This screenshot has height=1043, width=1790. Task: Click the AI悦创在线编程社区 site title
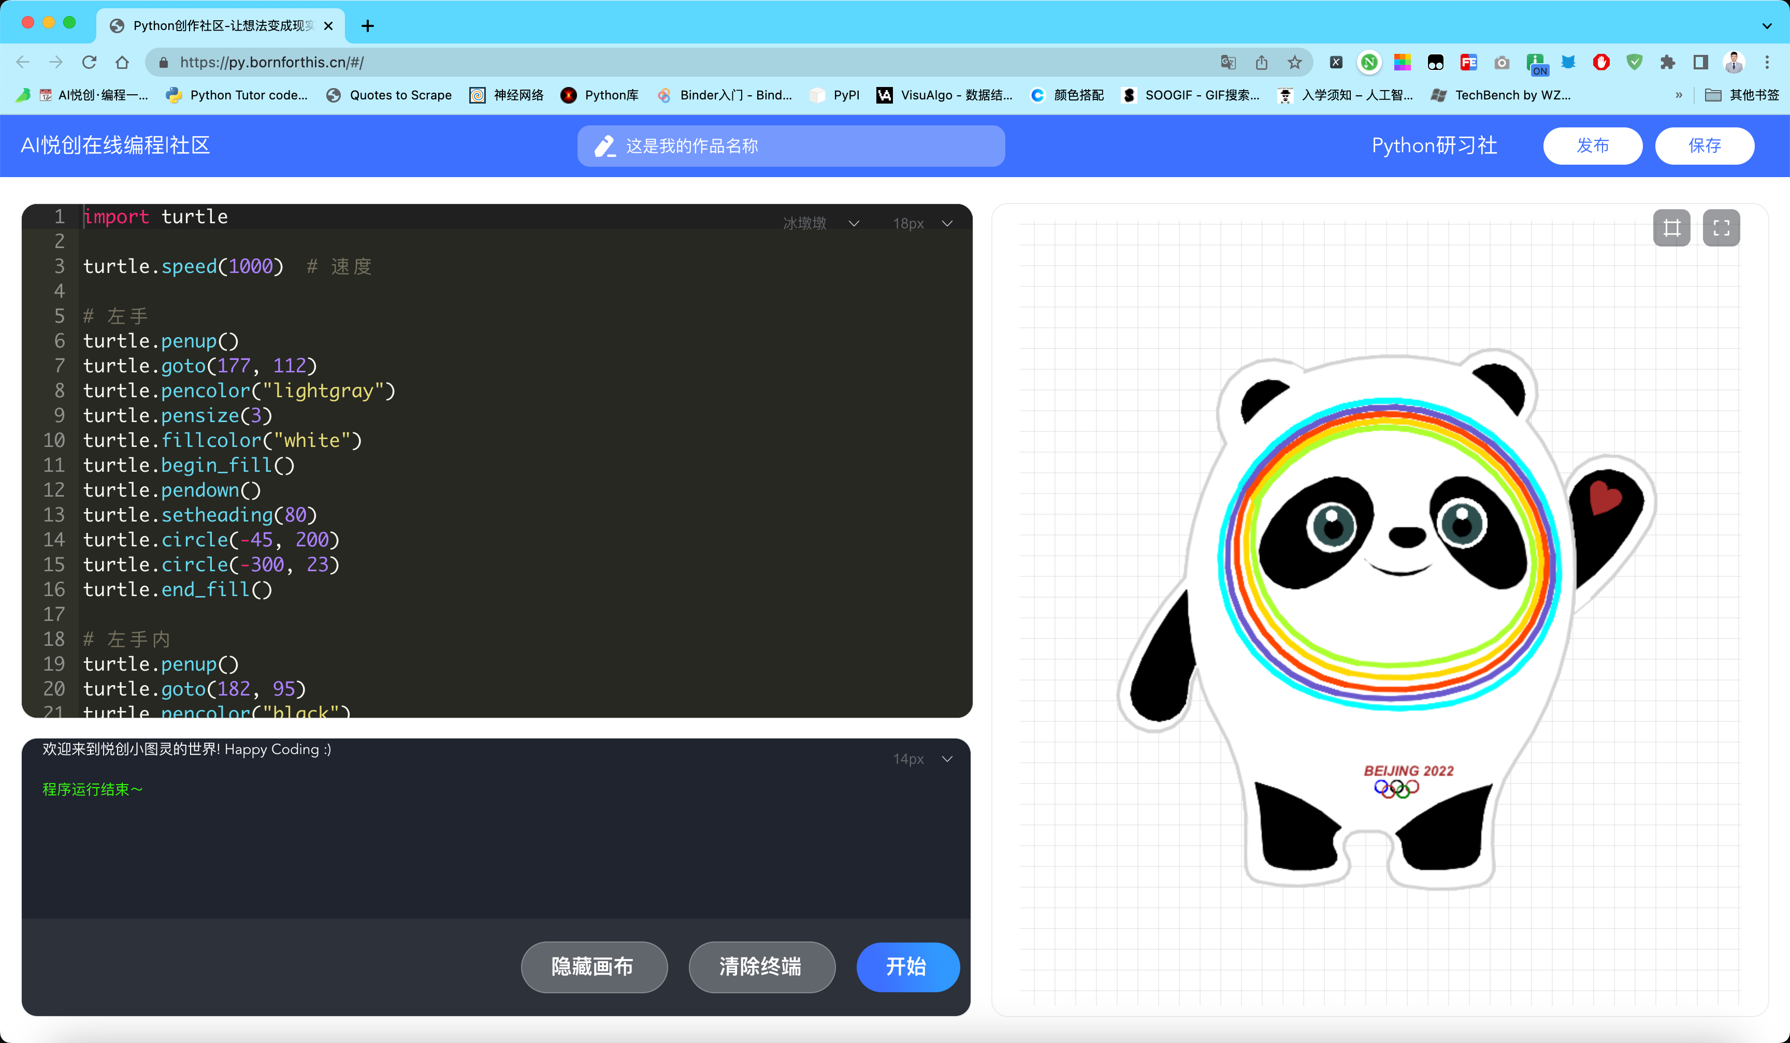116,146
